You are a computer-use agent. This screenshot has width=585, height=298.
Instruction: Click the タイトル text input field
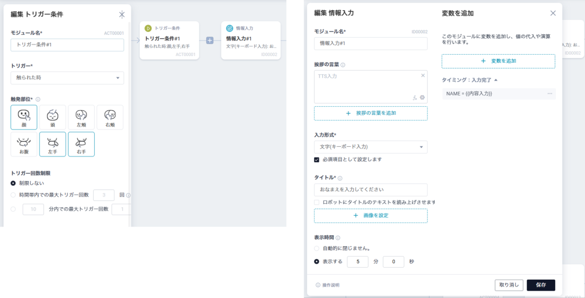click(371, 190)
